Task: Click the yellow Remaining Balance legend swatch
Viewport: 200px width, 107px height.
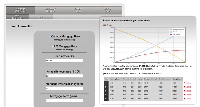Action: click(x=171, y=29)
